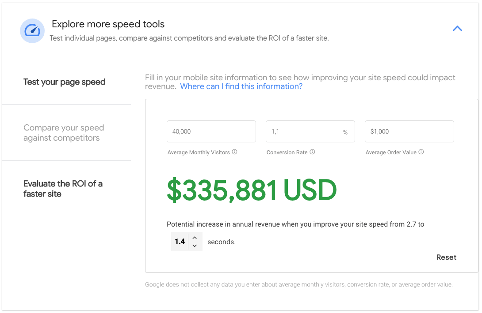Open the Test your page speed tab
The width and height of the screenshot is (482, 313).
click(64, 82)
